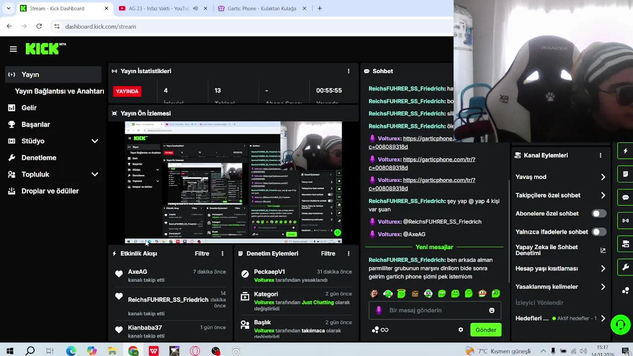Open Denetim Eylemleri three-dot menu
This screenshot has height=356, width=633.
(349, 254)
